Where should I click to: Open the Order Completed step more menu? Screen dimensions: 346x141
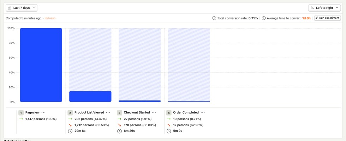tap(203, 112)
